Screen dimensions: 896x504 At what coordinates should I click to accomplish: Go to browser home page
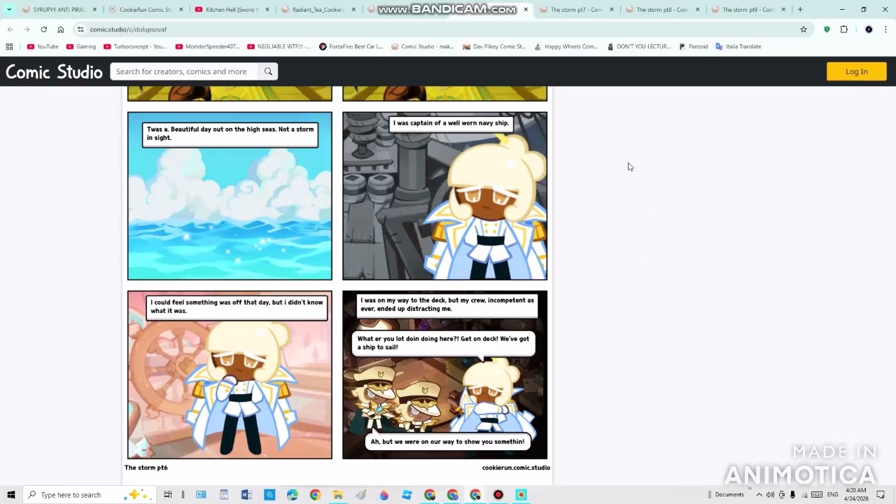click(61, 29)
